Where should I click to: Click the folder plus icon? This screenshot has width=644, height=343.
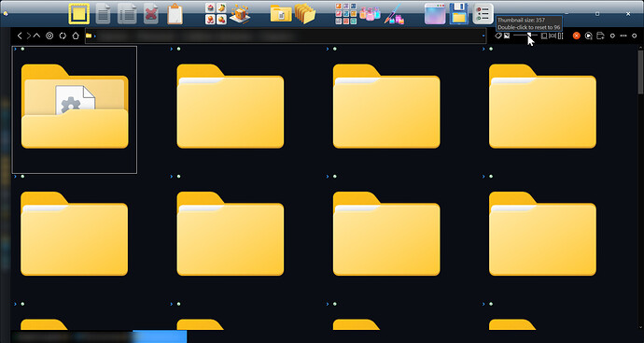(600, 36)
